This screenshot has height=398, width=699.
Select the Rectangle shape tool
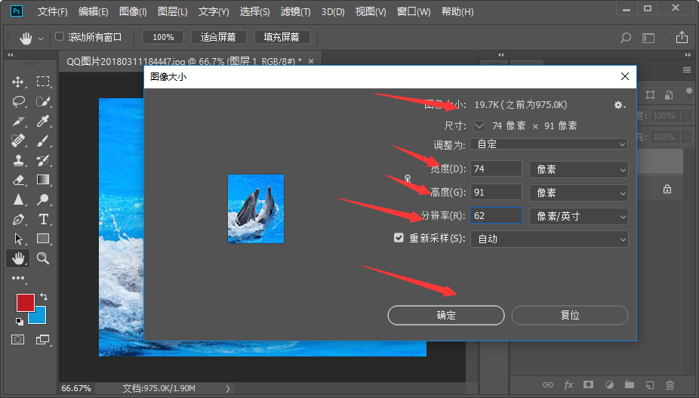click(x=43, y=238)
